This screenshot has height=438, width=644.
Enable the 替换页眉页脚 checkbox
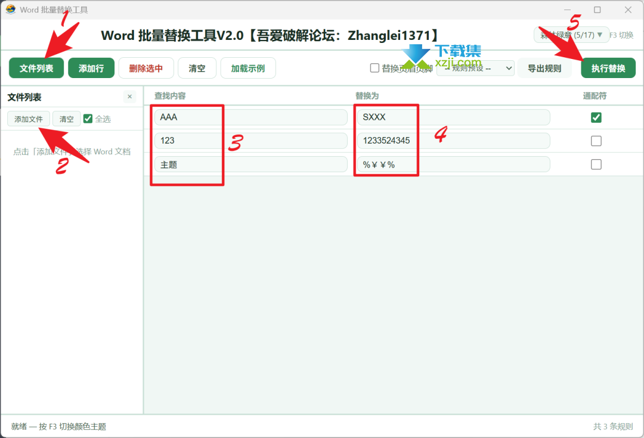coord(374,68)
